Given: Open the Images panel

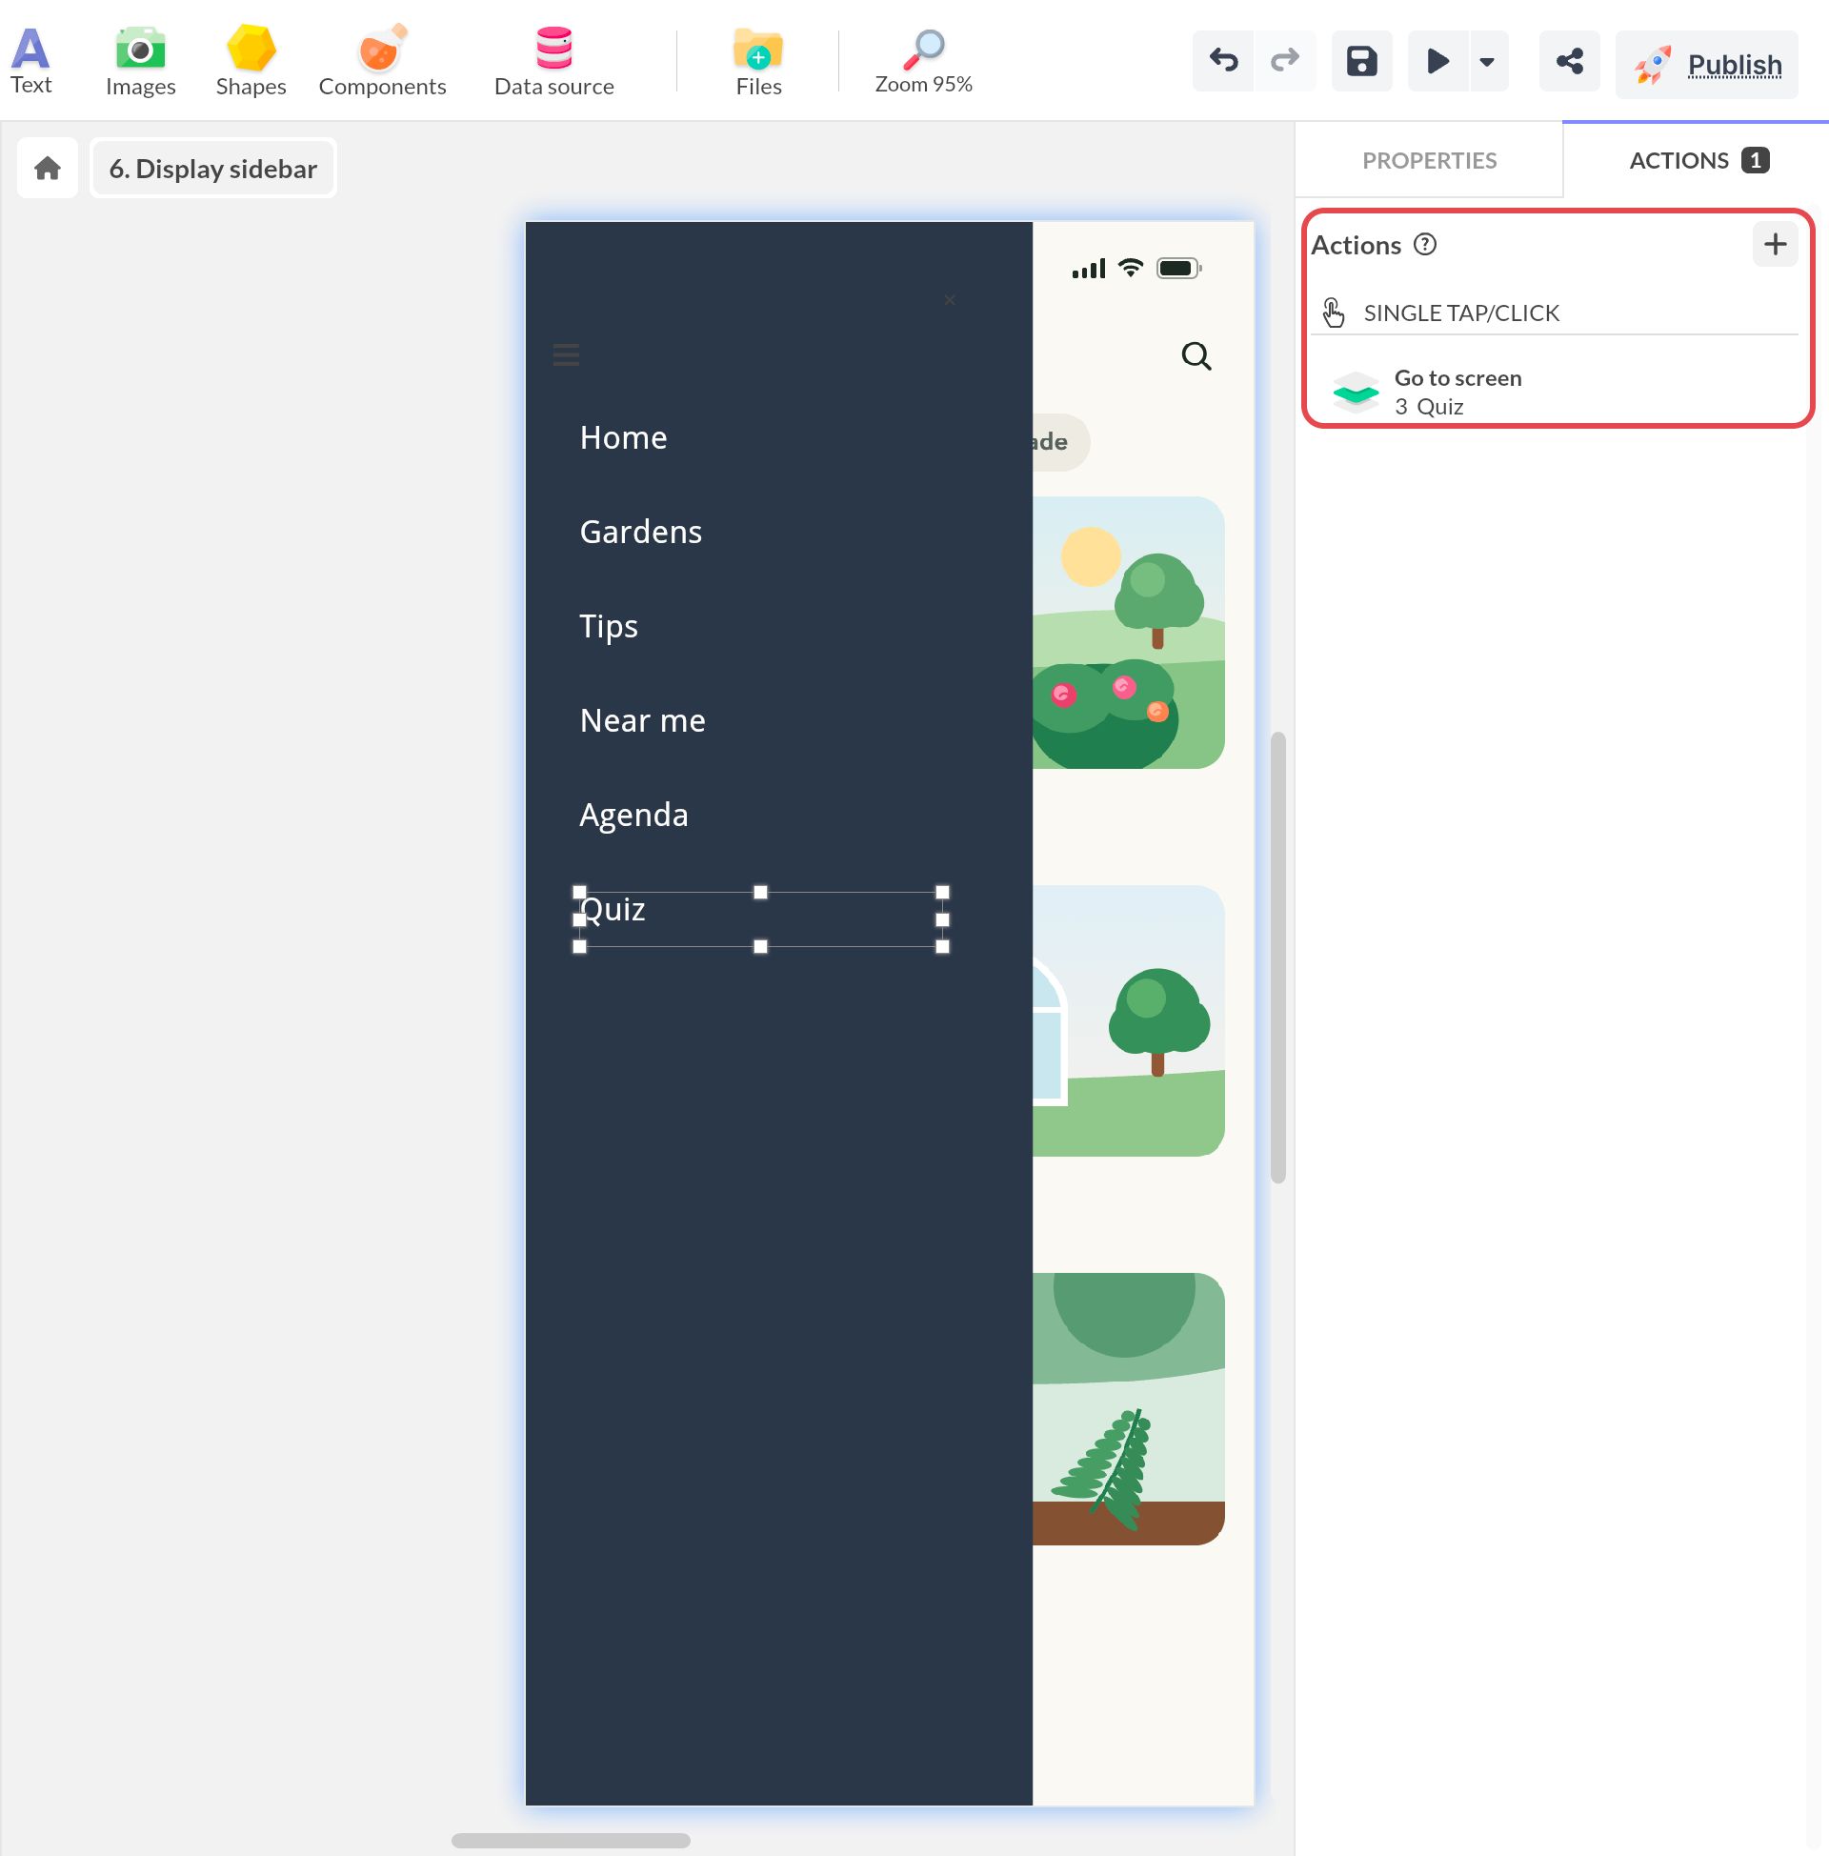Looking at the screenshot, I should (x=140, y=61).
